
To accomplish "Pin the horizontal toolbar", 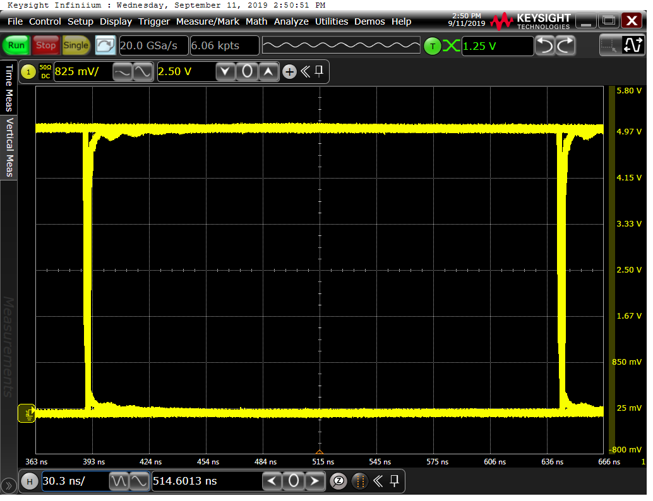I will (394, 481).
